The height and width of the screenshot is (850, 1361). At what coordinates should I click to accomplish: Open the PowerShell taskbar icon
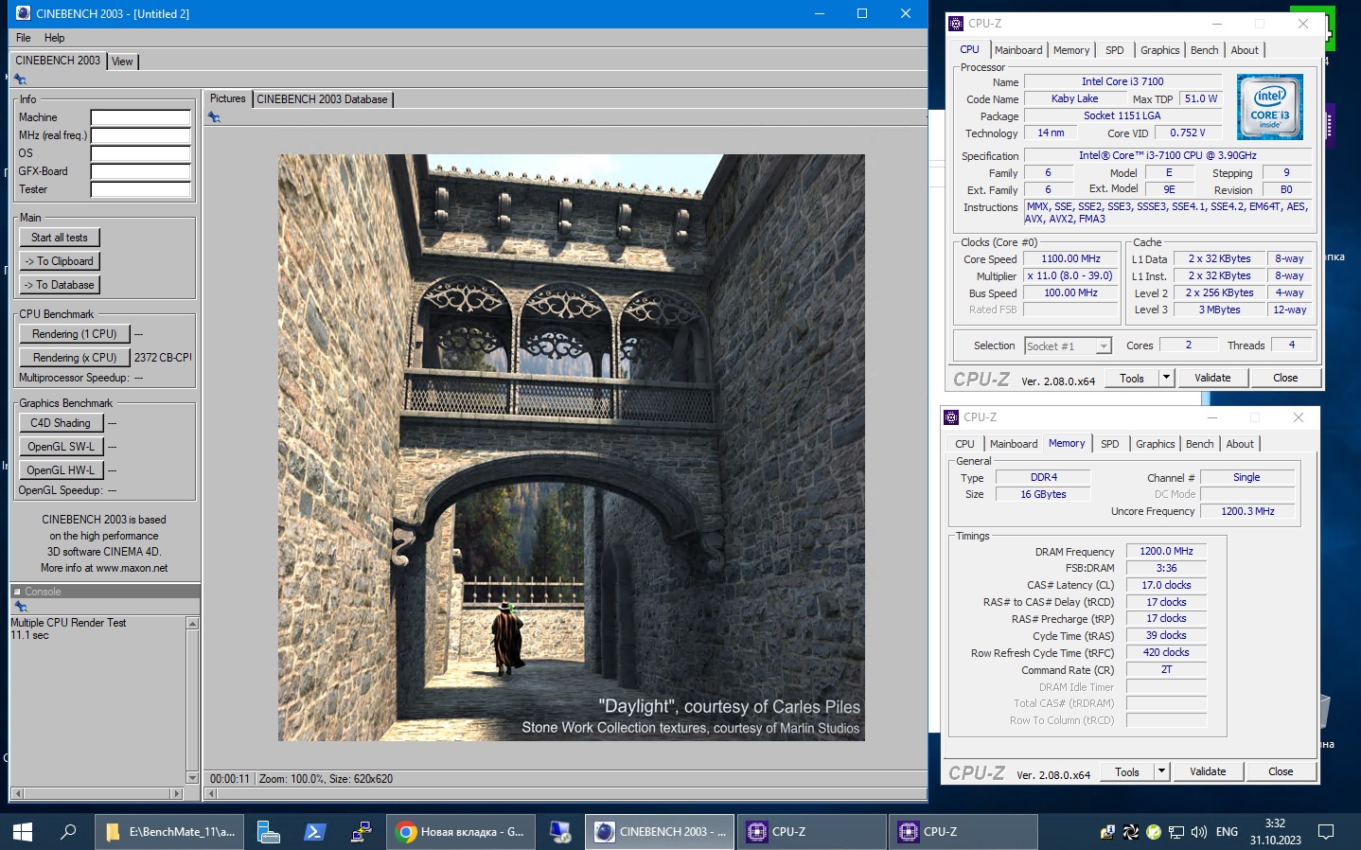coord(315,832)
